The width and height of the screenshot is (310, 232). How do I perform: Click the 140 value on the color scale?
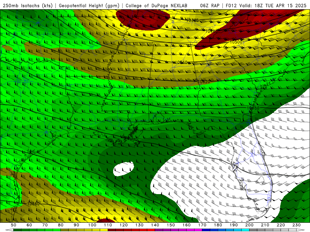pyautogui.click(x=155, y=225)
